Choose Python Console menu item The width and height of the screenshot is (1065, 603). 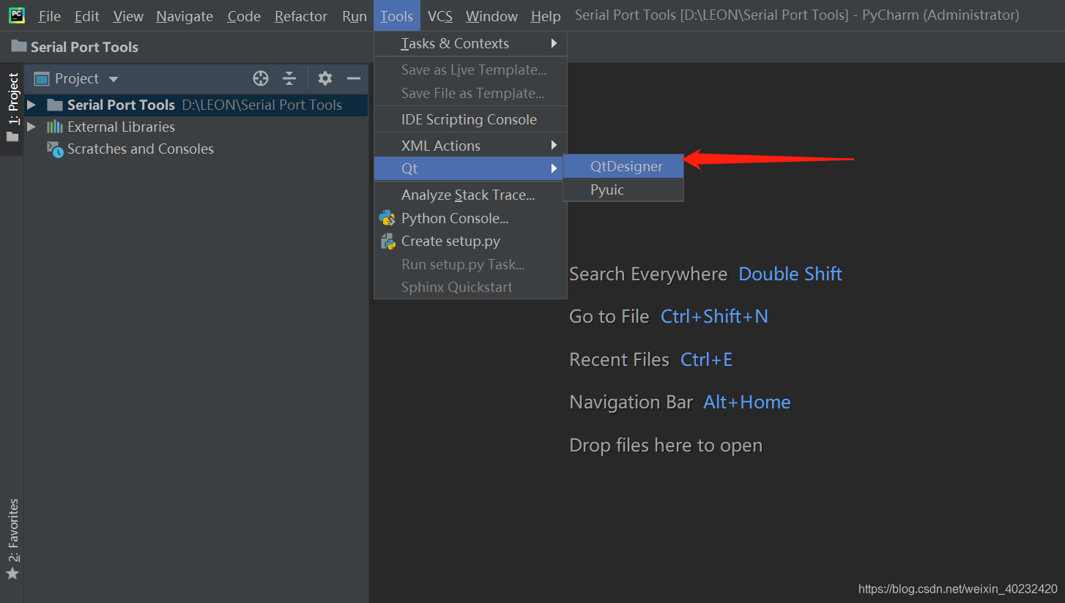click(470, 218)
